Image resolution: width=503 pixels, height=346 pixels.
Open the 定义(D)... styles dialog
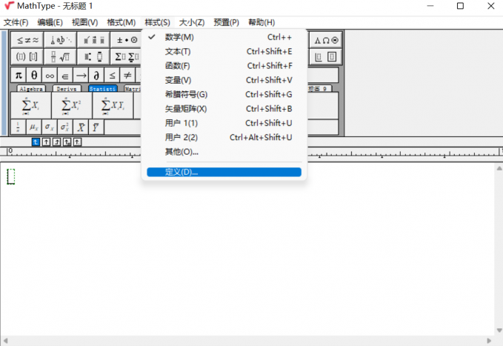224,172
